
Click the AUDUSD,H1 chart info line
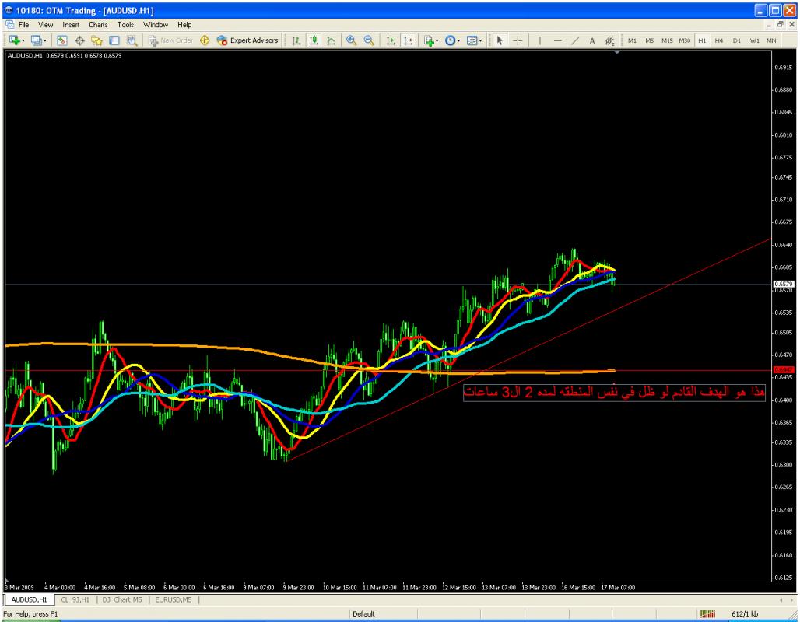65,55
